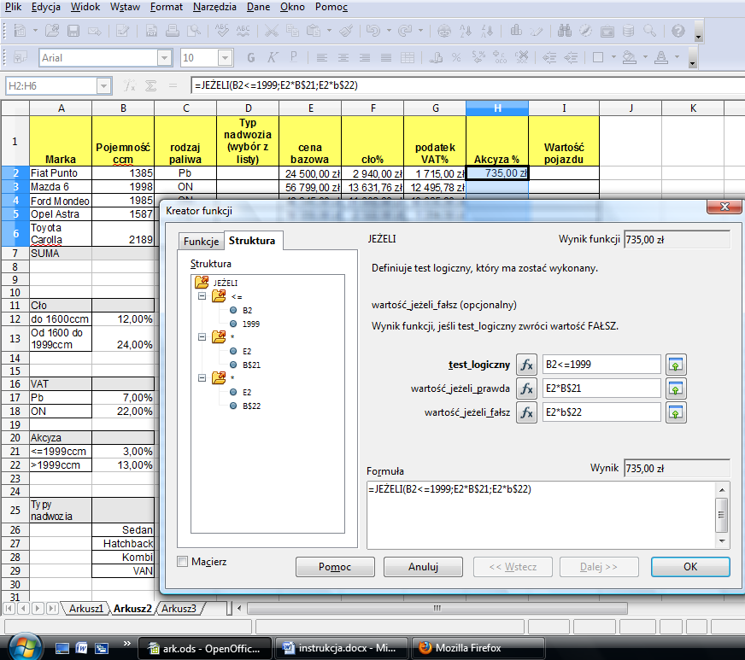Click the Dalej >> button
Viewport: 745px width, 660px height.
(x=599, y=567)
